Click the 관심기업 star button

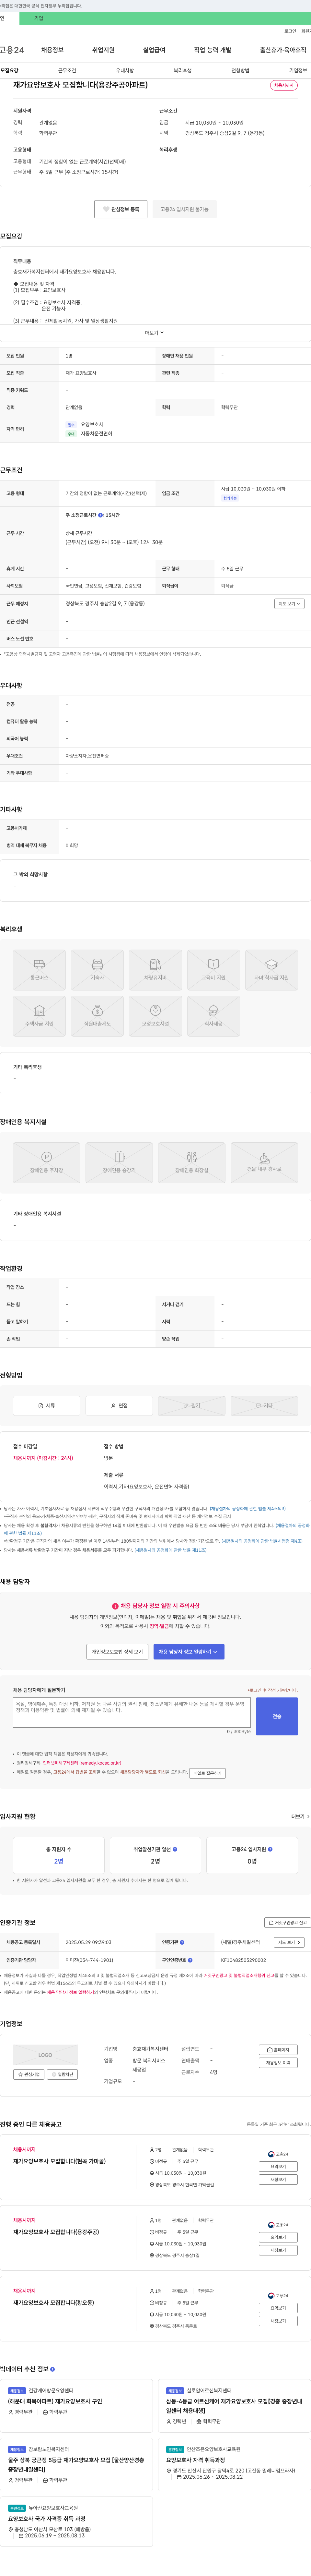pyautogui.click(x=29, y=2074)
